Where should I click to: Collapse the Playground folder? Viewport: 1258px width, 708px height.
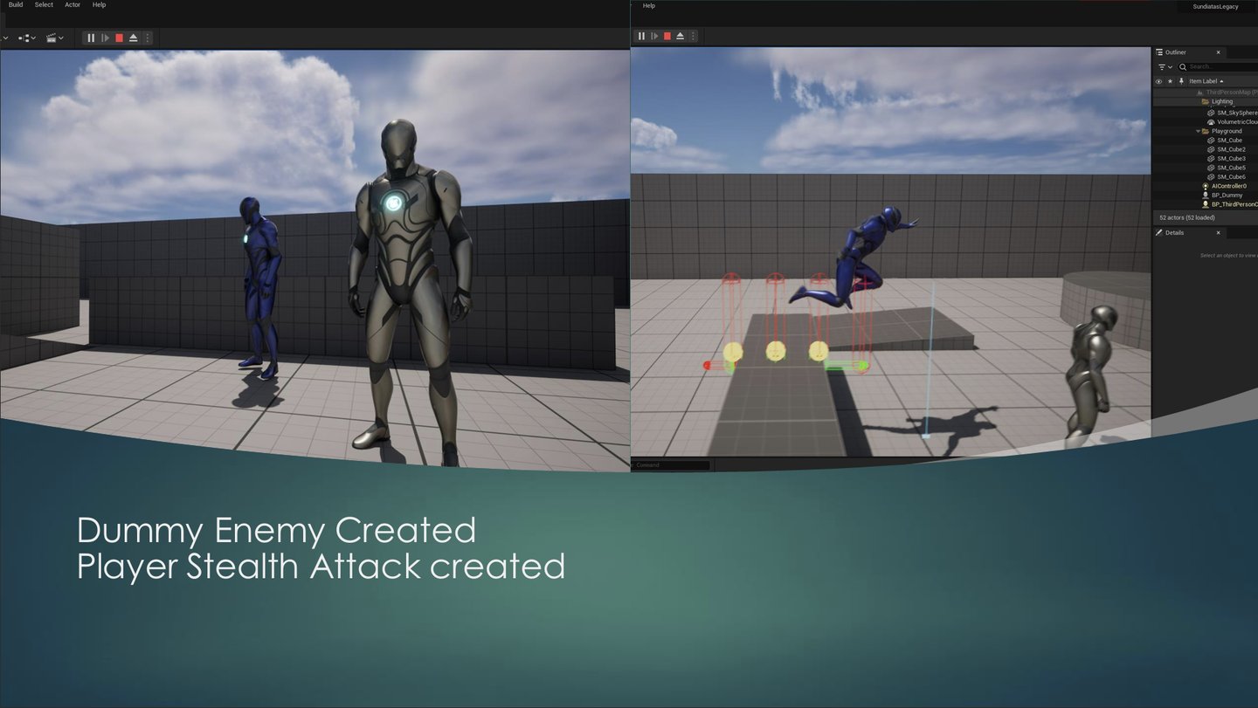click(x=1199, y=131)
